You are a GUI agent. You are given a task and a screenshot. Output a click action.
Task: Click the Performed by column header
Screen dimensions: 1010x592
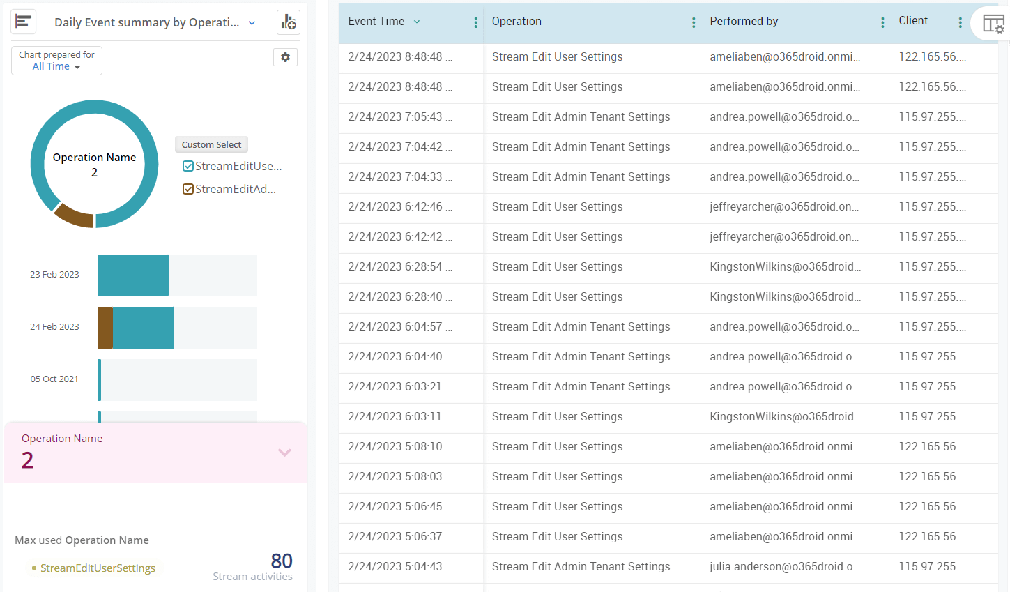pos(744,22)
